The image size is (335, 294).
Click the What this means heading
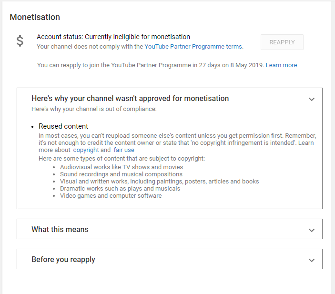(x=60, y=229)
